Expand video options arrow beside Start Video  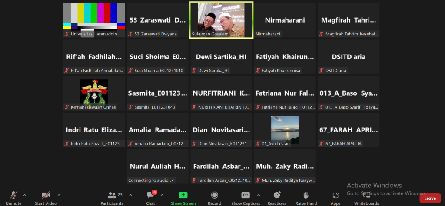point(59,194)
